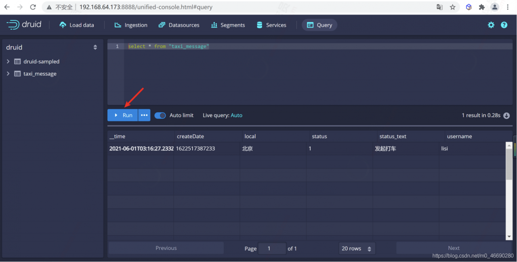Expand the taxi_message datasource tree
The height and width of the screenshot is (262, 517).
tap(8, 74)
